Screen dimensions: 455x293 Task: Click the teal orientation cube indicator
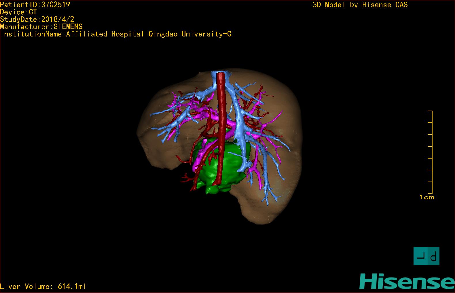[x=426, y=256]
